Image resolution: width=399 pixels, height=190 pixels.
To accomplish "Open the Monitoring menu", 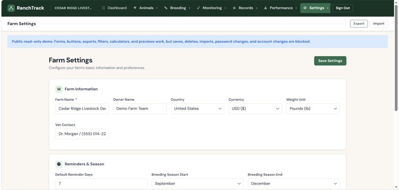I will (212, 8).
